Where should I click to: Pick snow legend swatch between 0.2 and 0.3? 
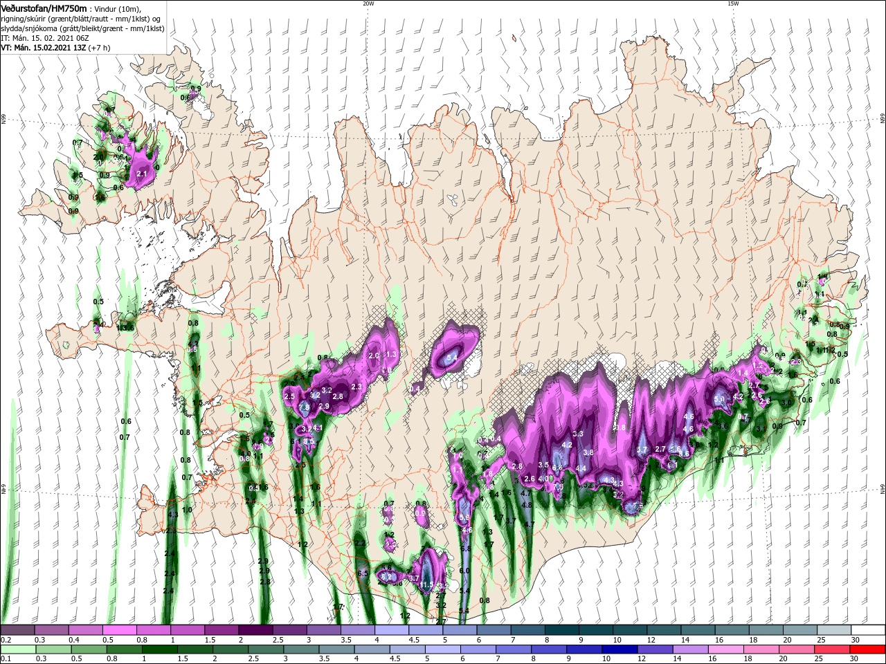click(x=17, y=630)
